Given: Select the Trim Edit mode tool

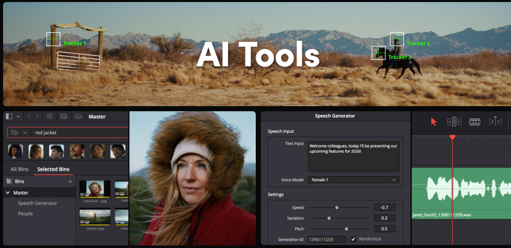Looking at the screenshot, I should click(454, 122).
